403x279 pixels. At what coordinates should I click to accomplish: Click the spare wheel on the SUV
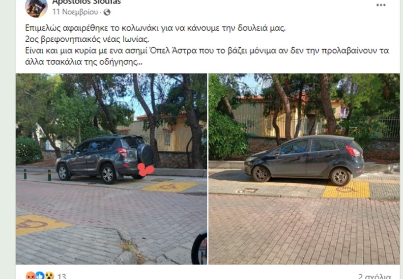tap(145, 155)
